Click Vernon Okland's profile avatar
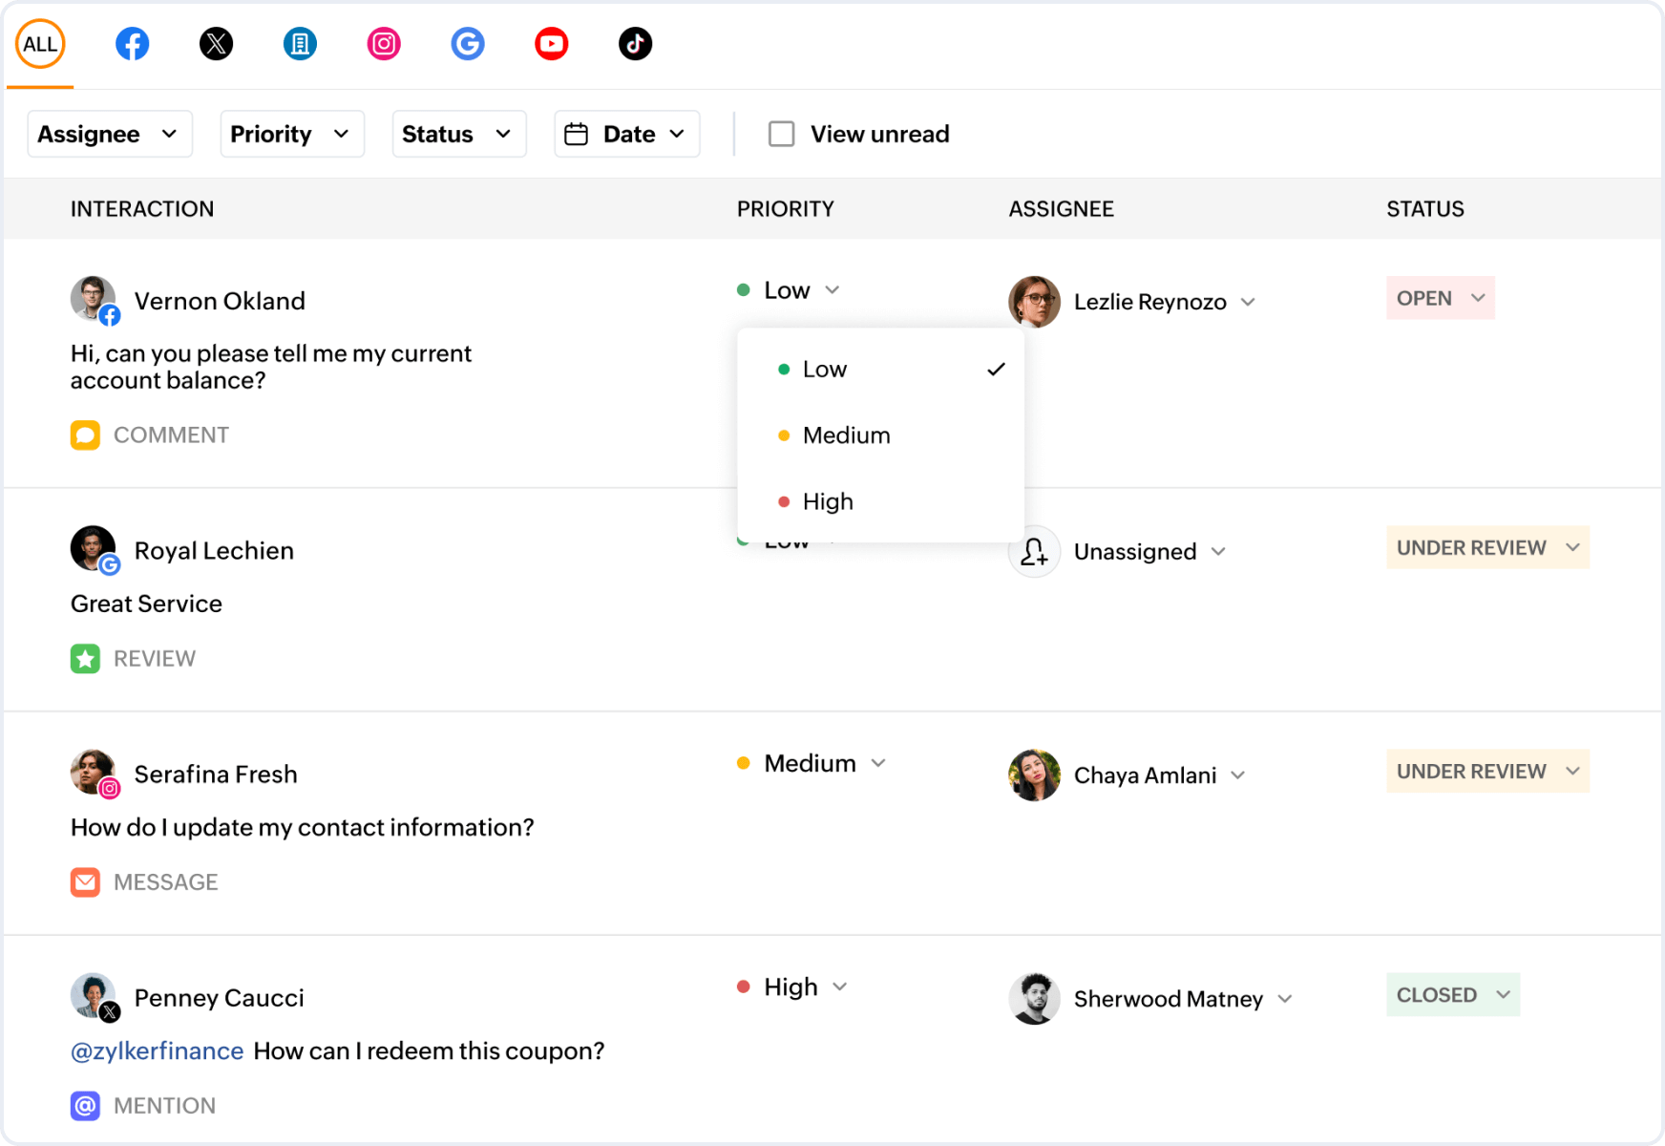This screenshot has width=1665, height=1146. click(x=93, y=299)
